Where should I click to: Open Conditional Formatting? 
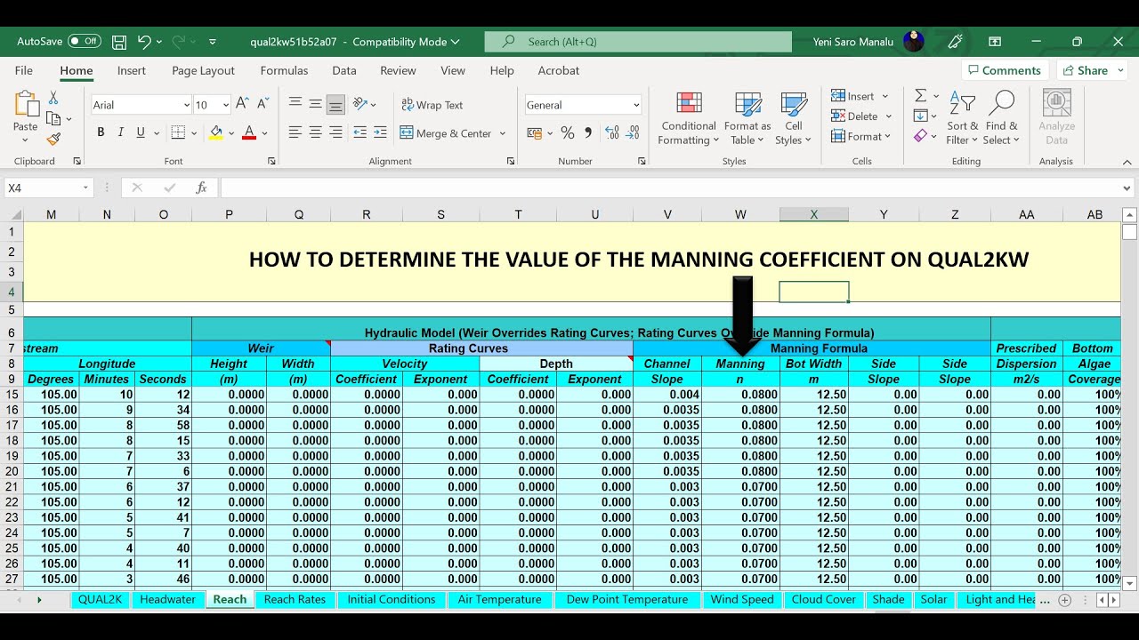coord(689,117)
